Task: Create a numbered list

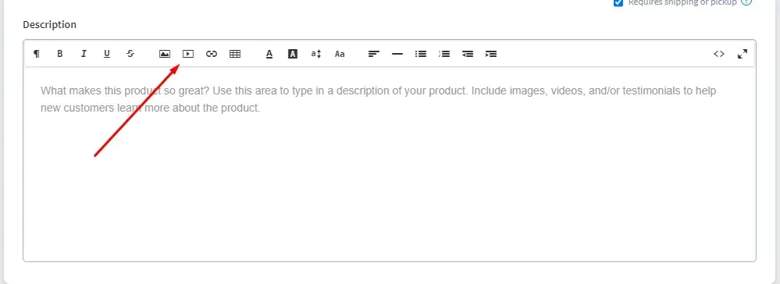Action: click(x=444, y=54)
